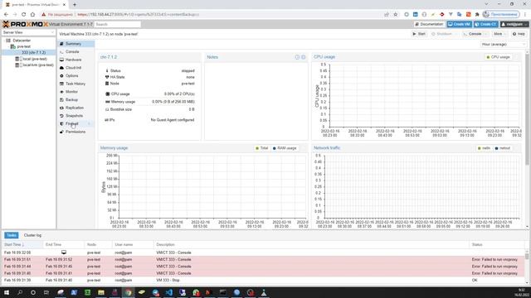531x298 pixels.
Task: Toggle the RAM usage legend item
Action: (x=285, y=148)
